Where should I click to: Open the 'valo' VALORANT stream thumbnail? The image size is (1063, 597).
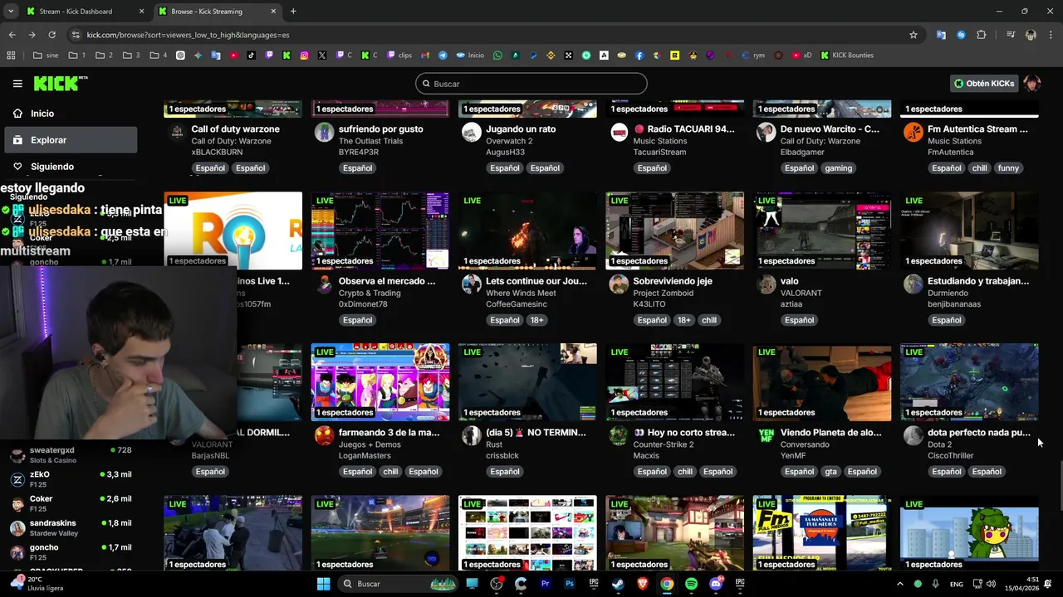pyautogui.click(x=822, y=231)
